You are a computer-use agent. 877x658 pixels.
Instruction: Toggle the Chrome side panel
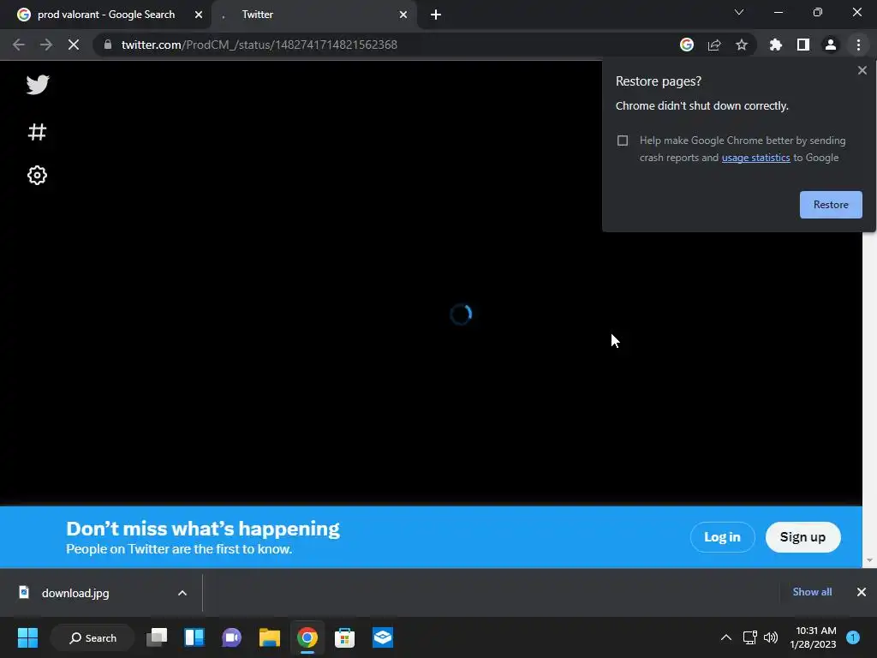click(x=803, y=45)
